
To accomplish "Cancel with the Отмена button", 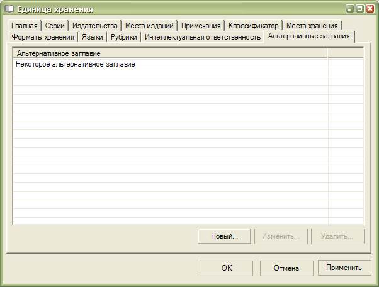I will coord(286,268).
